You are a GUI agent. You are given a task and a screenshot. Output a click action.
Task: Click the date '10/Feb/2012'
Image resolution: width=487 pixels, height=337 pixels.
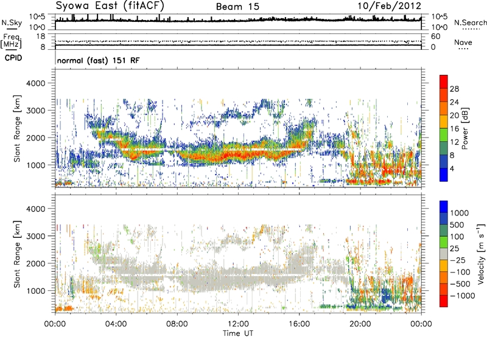pos(390,6)
